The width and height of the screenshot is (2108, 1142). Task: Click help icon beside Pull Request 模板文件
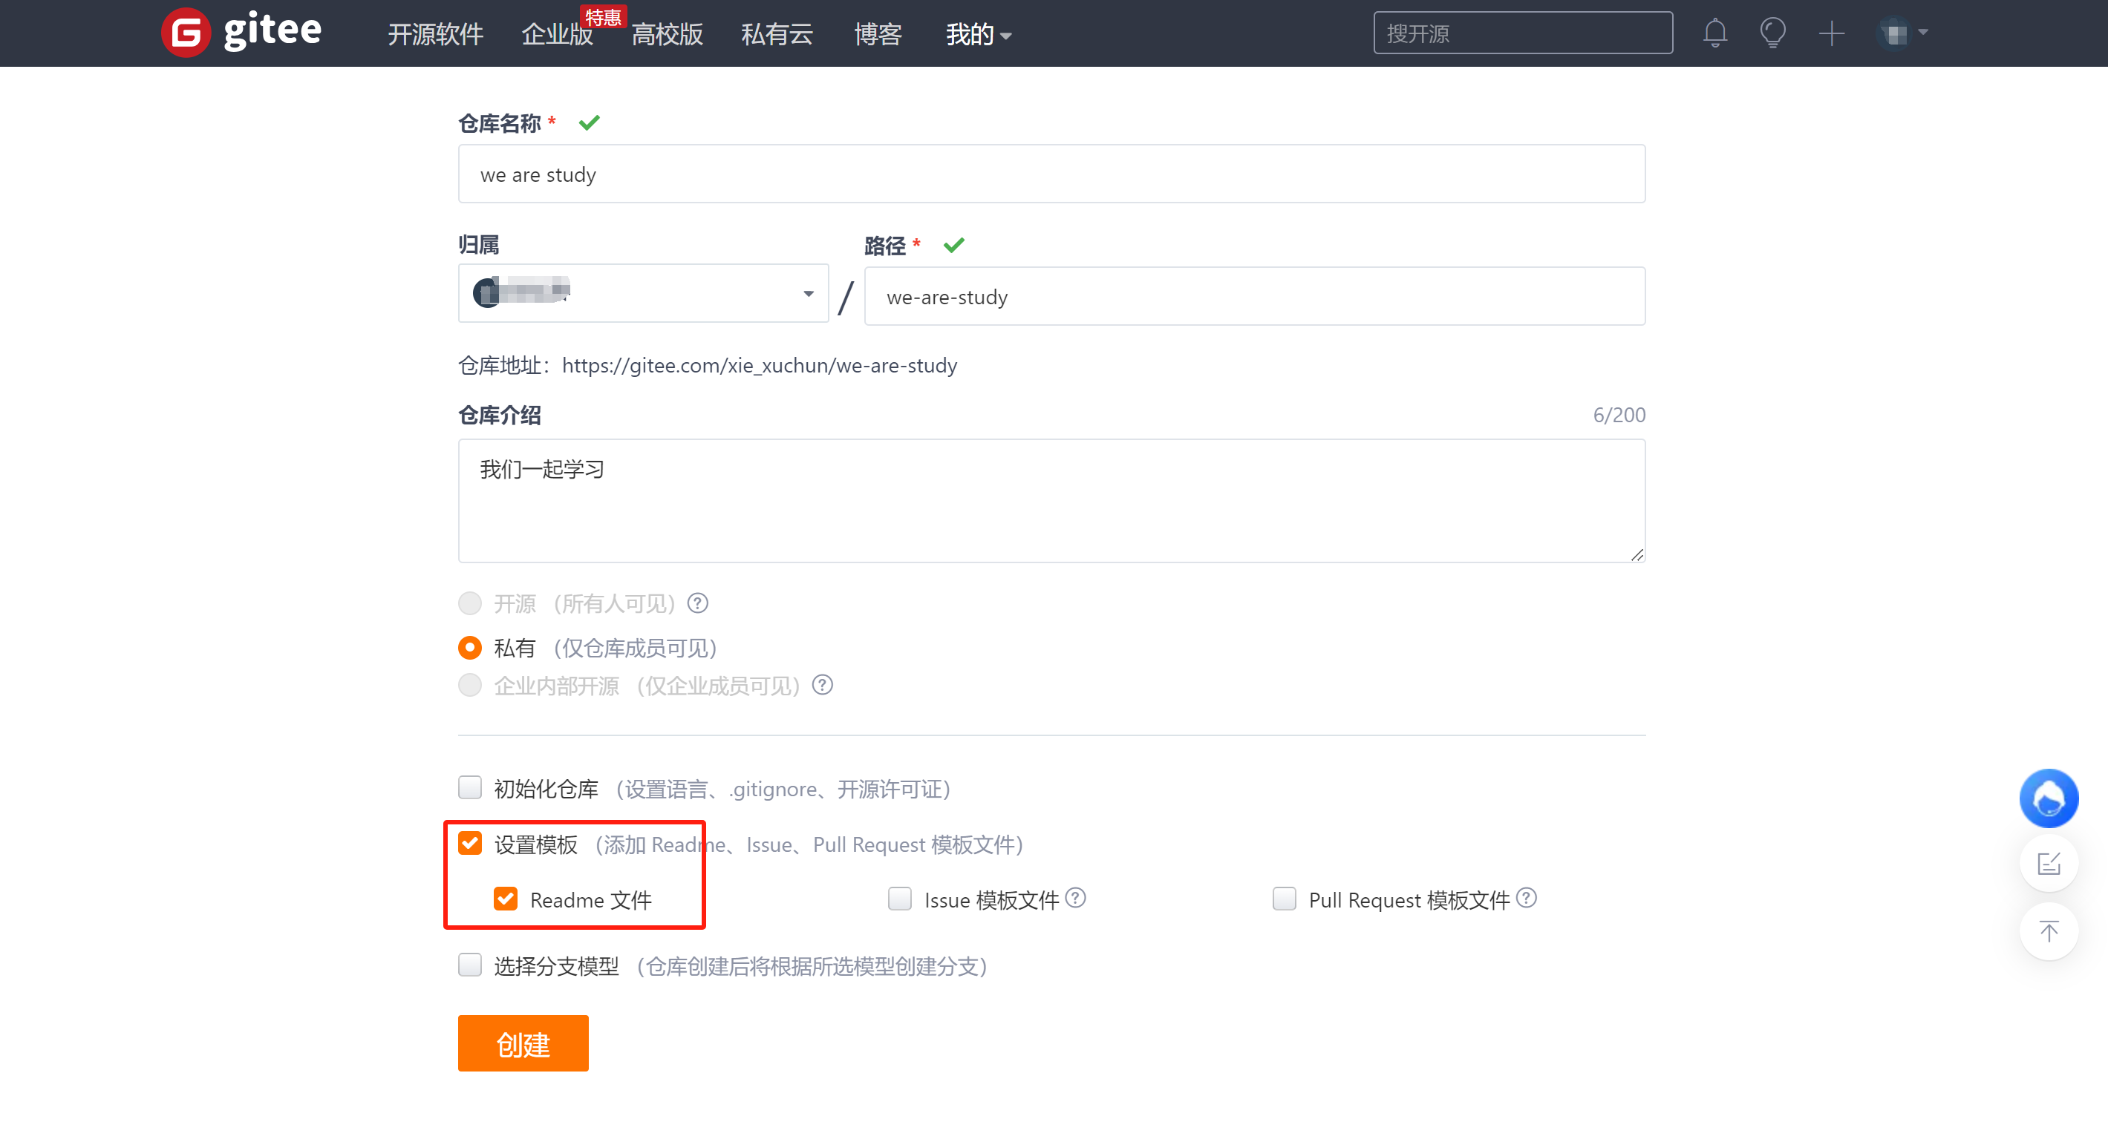(x=1526, y=898)
